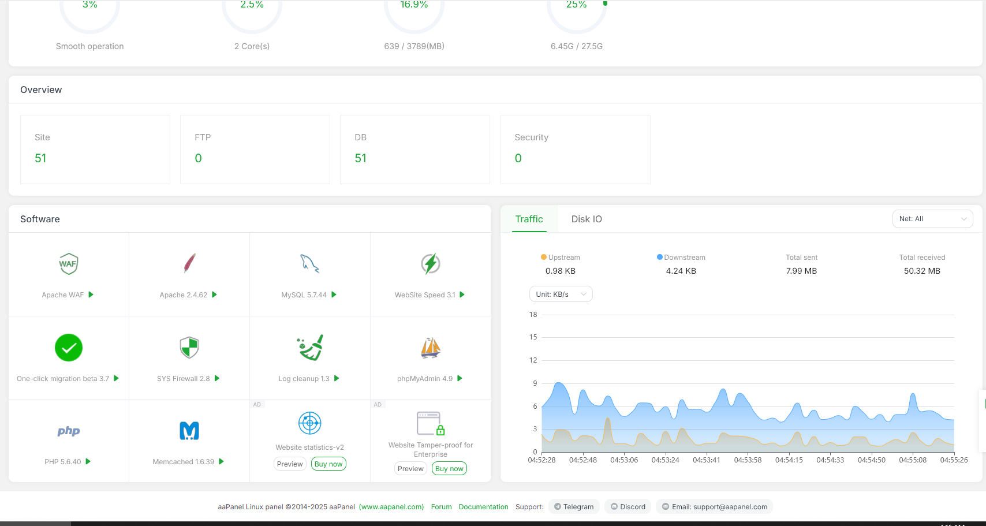Click the play arrow beside PHP 5.6.40
Screen dimensions: 986x526
(x=88, y=461)
